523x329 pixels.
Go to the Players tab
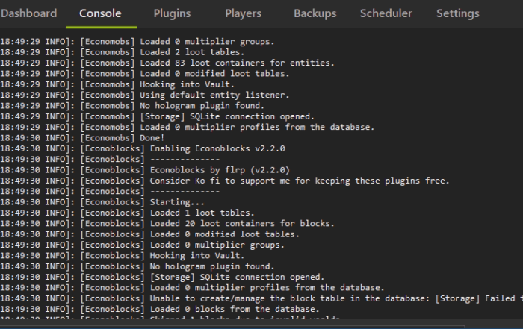pyautogui.click(x=243, y=13)
